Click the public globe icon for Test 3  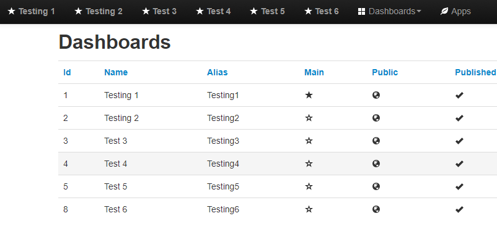pyautogui.click(x=376, y=141)
